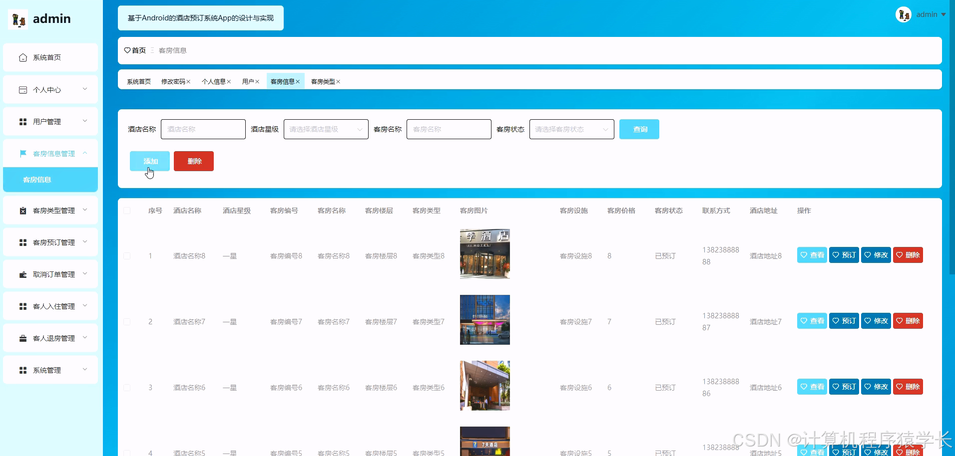Close the 个人信息 tab
Viewport: 955px width, 456px height.
click(x=229, y=82)
